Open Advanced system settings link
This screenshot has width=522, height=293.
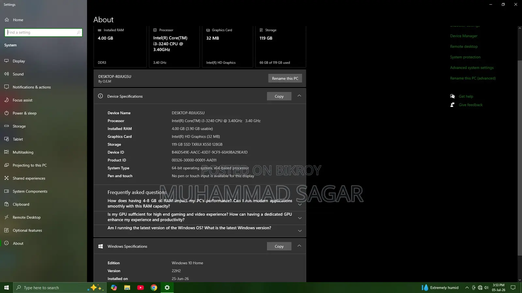click(472, 67)
